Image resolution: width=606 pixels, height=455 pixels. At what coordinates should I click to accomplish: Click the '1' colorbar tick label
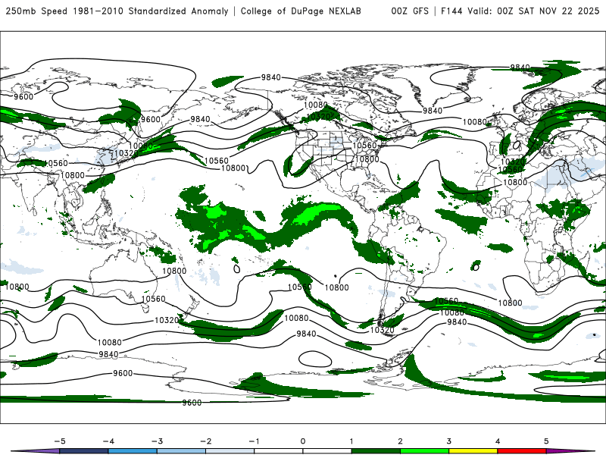pyautogui.click(x=351, y=441)
